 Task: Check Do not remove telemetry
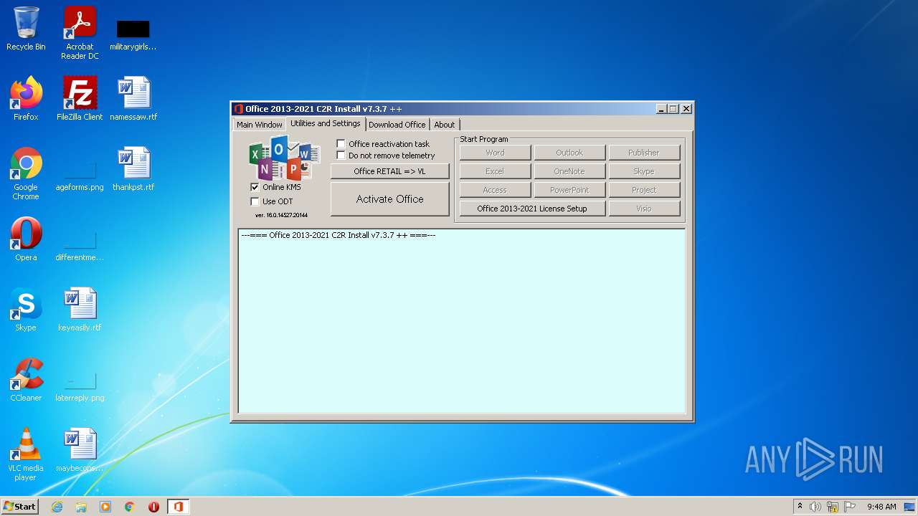341,155
